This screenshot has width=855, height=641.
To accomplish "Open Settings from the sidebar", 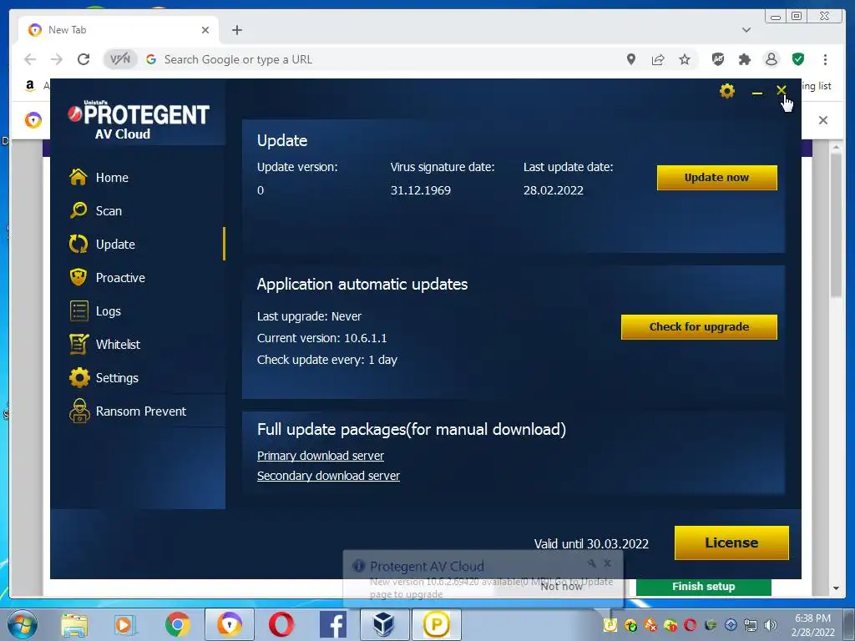I will pyautogui.click(x=104, y=378).
